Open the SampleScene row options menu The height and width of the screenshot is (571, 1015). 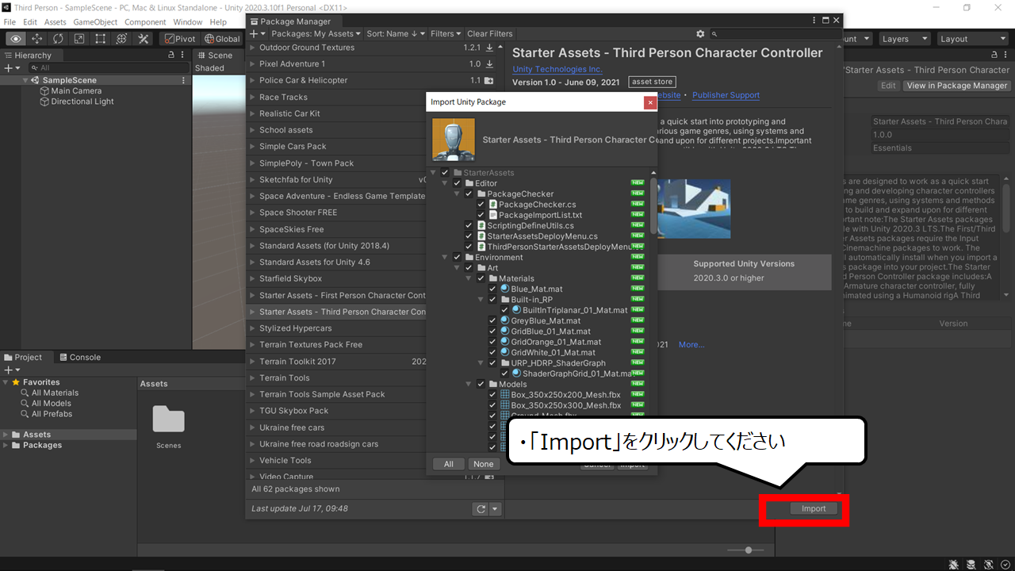coord(184,80)
